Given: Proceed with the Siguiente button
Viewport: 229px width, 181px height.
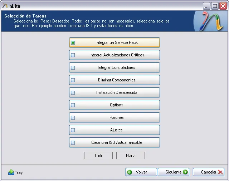Looking at the screenshot, I should coord(174,172).
